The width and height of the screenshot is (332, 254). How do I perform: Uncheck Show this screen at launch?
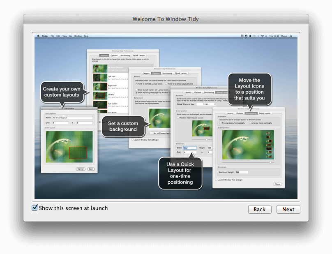coord(35,208)
